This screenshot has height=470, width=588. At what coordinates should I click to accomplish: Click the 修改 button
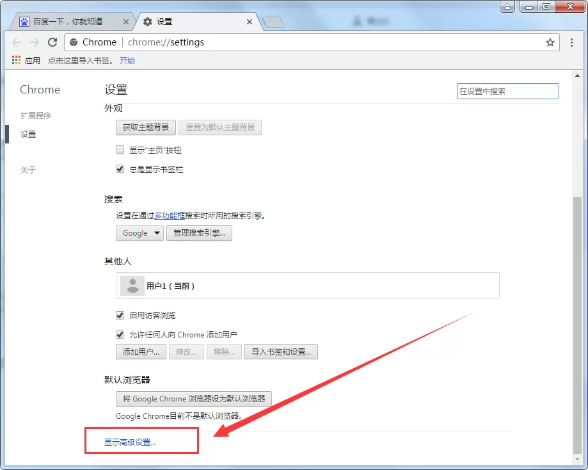pyautogui.click(x=186, y=352)
